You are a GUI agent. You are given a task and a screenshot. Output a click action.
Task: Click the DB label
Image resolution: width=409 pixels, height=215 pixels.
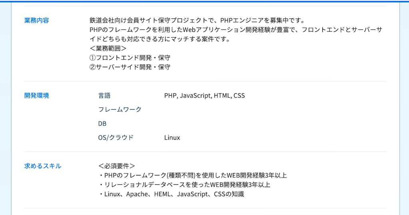(102, 123)
